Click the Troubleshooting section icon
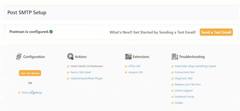Image resolution: width=240 pixels, height=111 pixels. point(175,57)
